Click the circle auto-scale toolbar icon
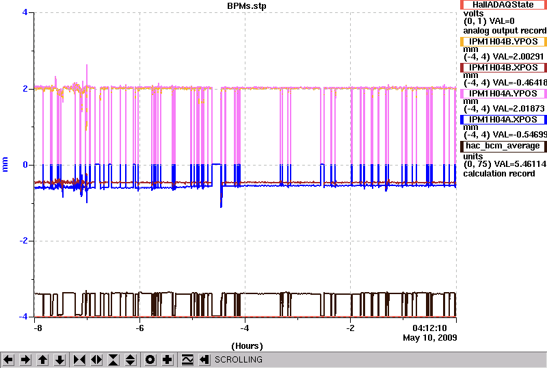The height and width of the screenshot is (368, 547). click(150, 360)
